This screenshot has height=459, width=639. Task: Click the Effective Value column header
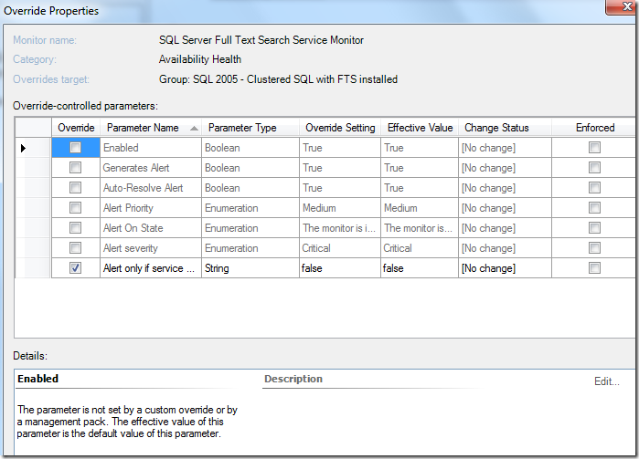pyautogui.click(x=420, y=128)
